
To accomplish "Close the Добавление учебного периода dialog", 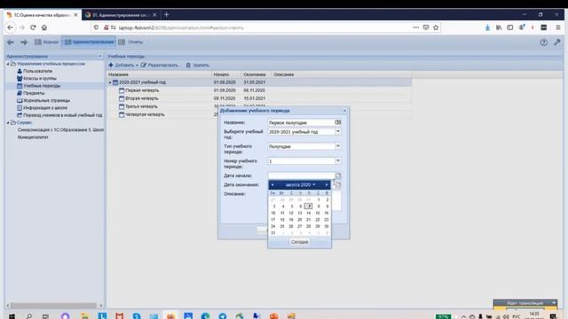I will [x=344, y=111].
